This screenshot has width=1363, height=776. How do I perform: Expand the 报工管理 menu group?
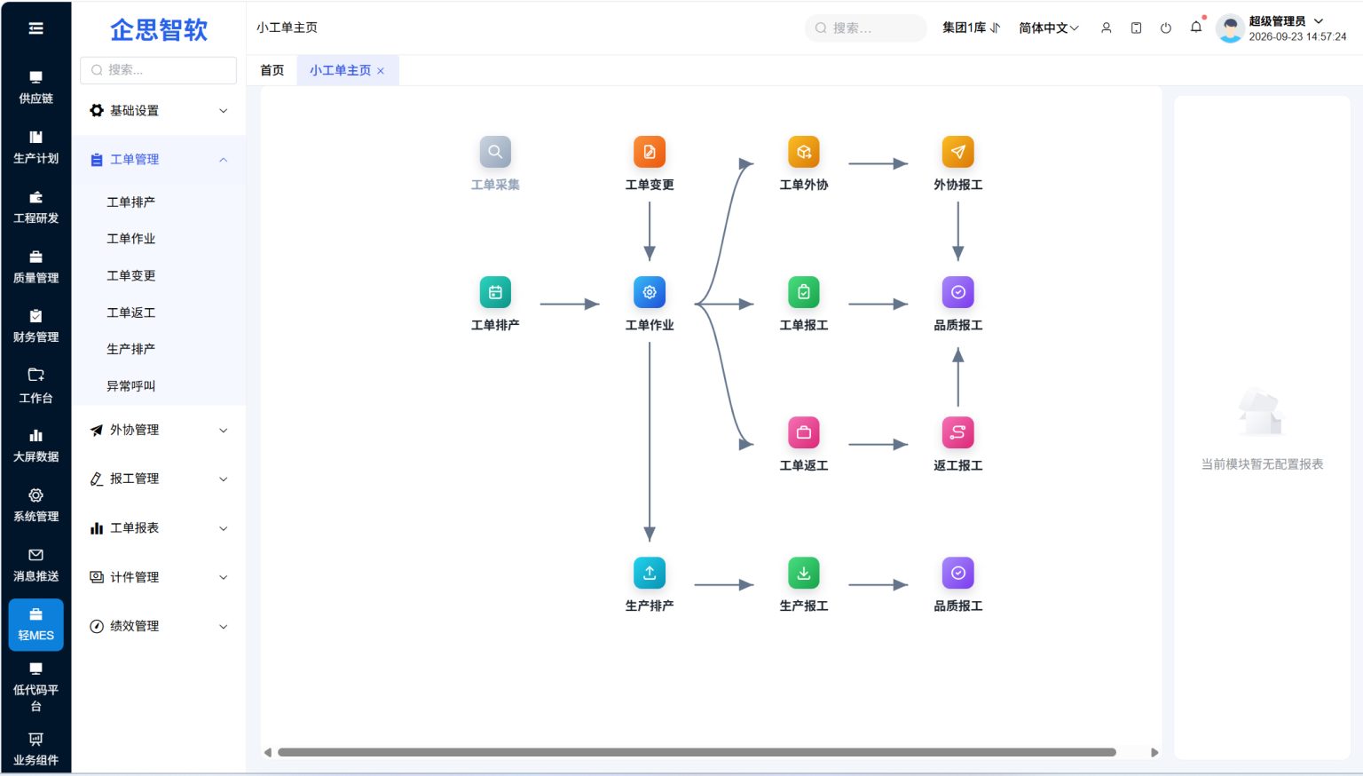tap(159, 479)
